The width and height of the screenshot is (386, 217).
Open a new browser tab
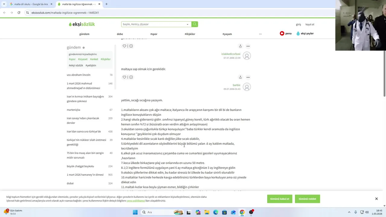click(106, 4)
